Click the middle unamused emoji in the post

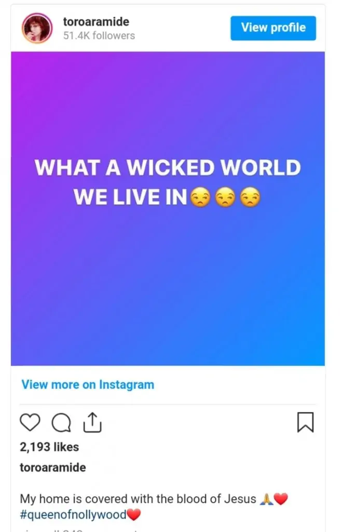click(225, 197)
